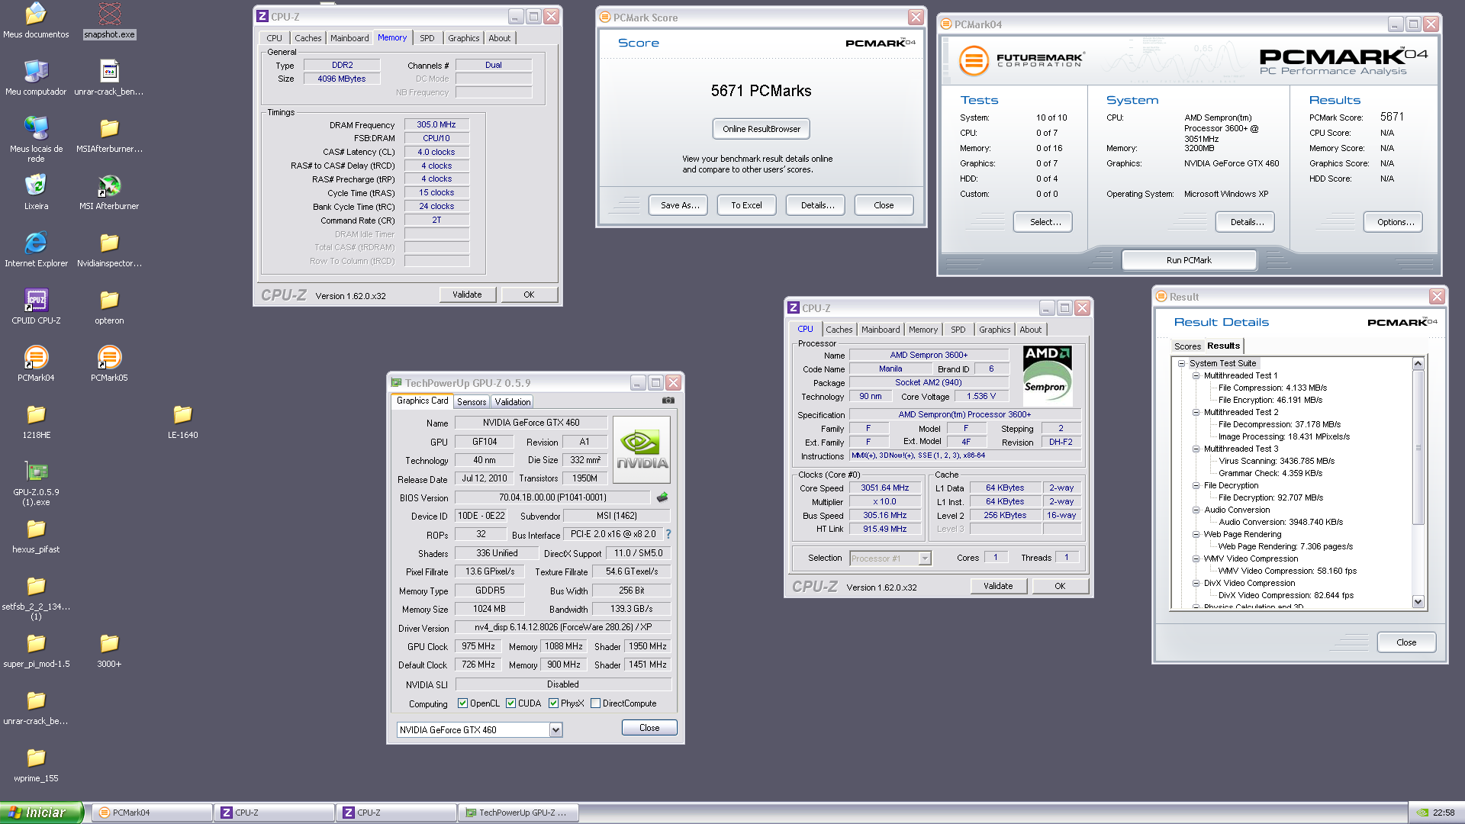Toggle the OpenCL checkbox in GPU-Z
Screen dimensions: 1465x824
462,703
